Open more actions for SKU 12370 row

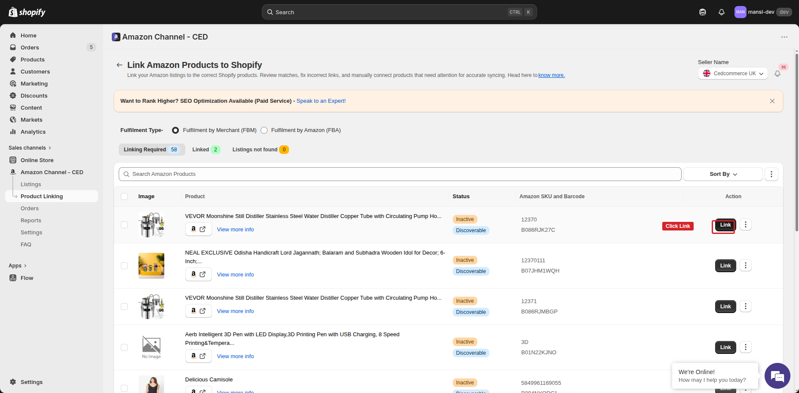click(746, 225)
